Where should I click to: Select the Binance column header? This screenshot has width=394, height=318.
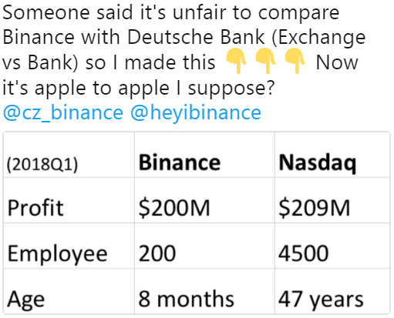204,155
